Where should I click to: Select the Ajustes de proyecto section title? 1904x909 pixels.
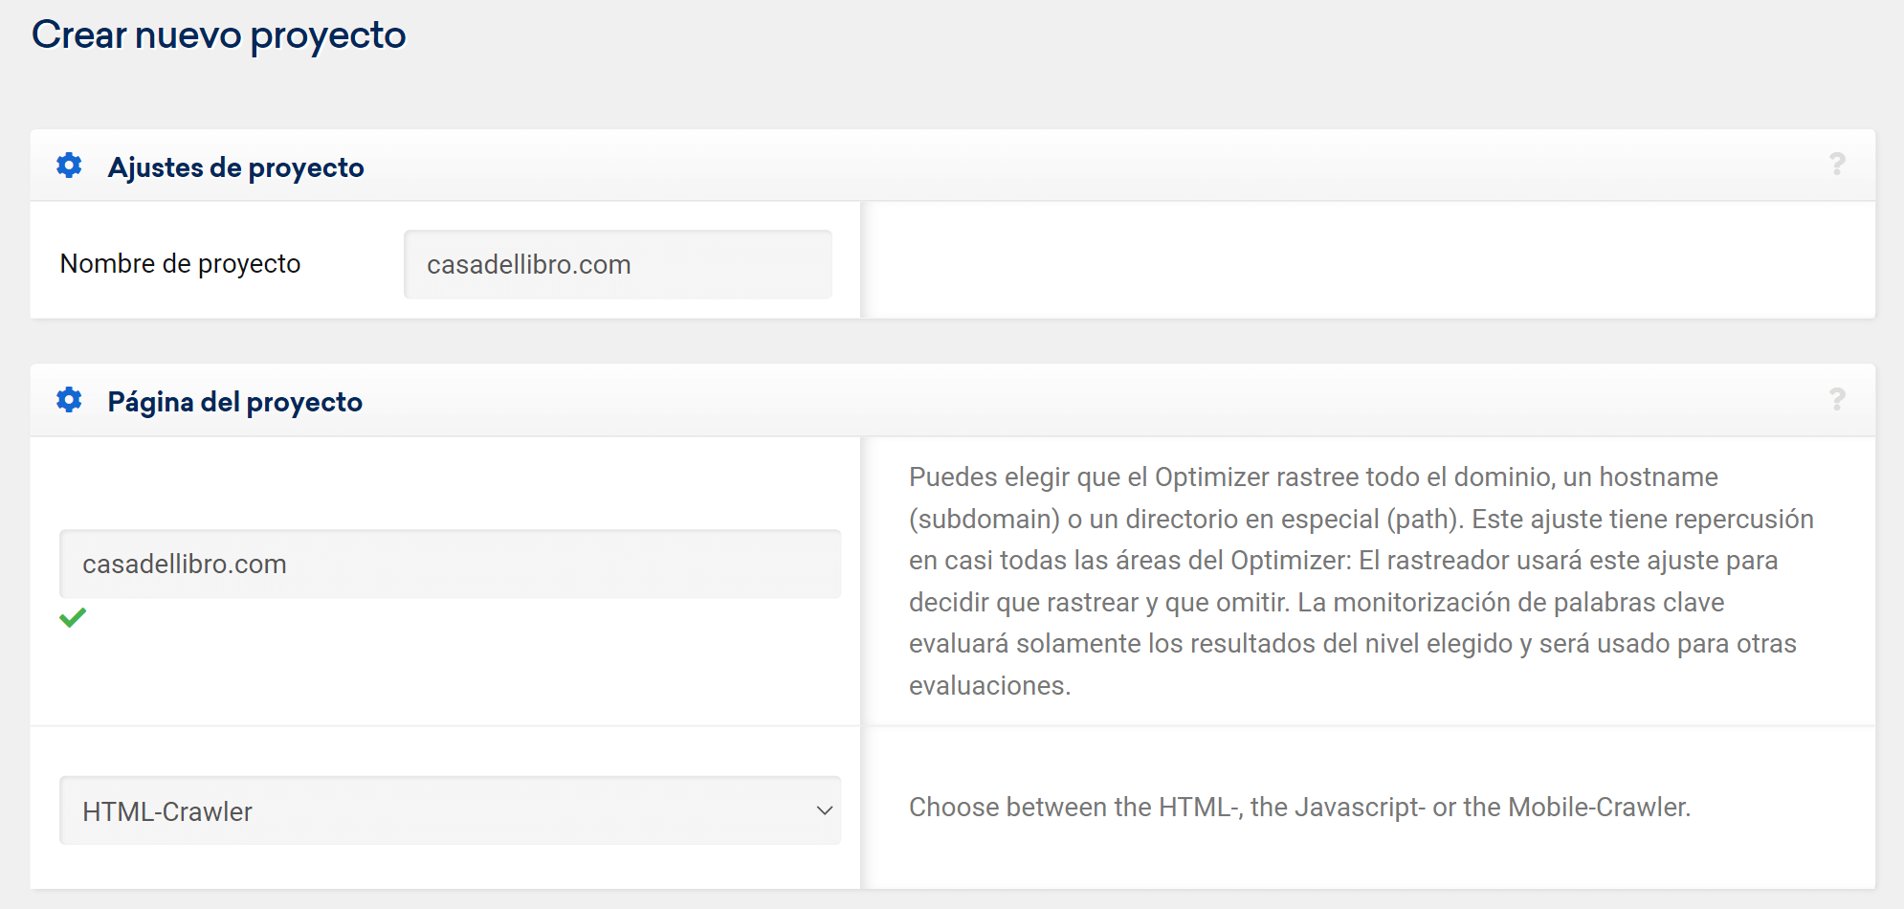click(235, 167)
